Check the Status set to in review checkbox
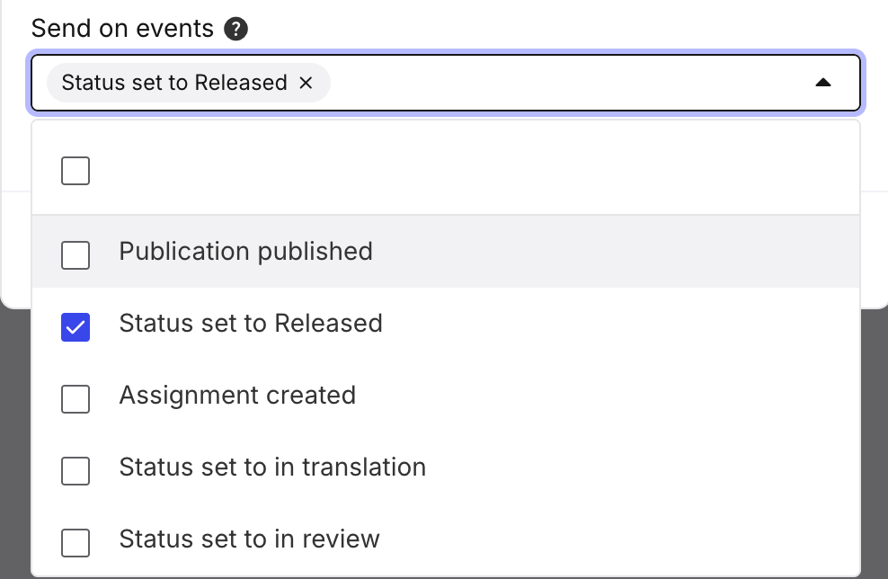The image size is (888, 579). pyautogui.click(x=75, y=543)
